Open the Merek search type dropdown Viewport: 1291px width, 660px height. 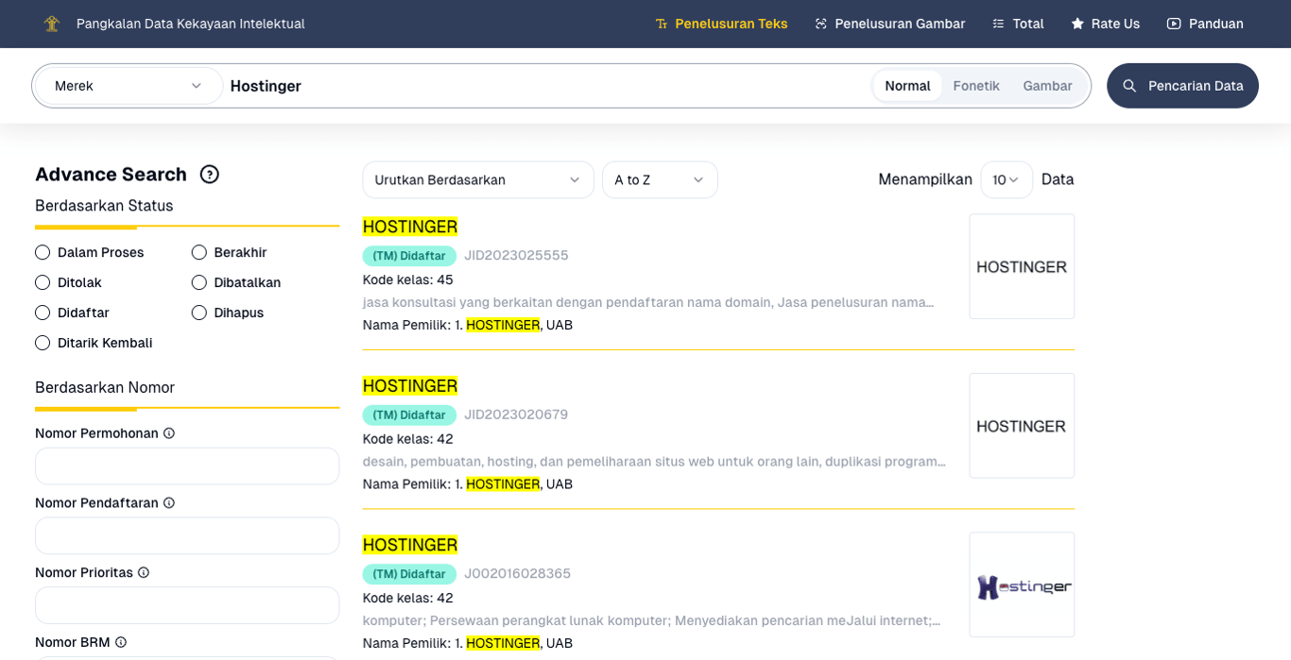[128, 85]
